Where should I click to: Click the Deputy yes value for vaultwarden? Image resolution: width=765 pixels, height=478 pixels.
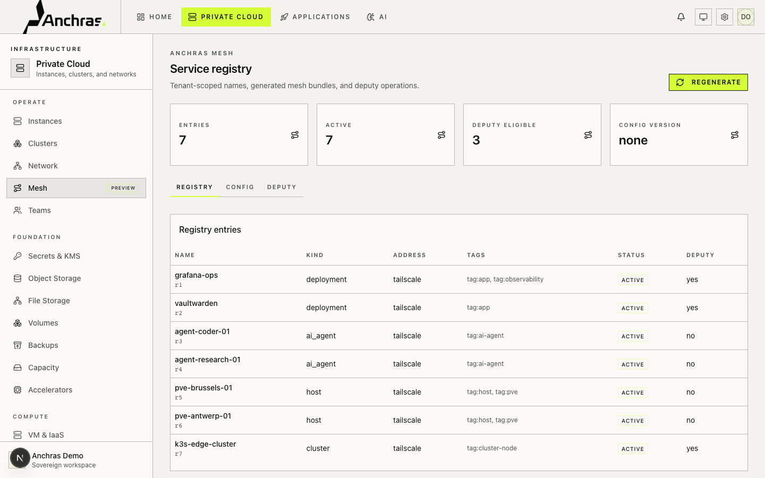692,308
